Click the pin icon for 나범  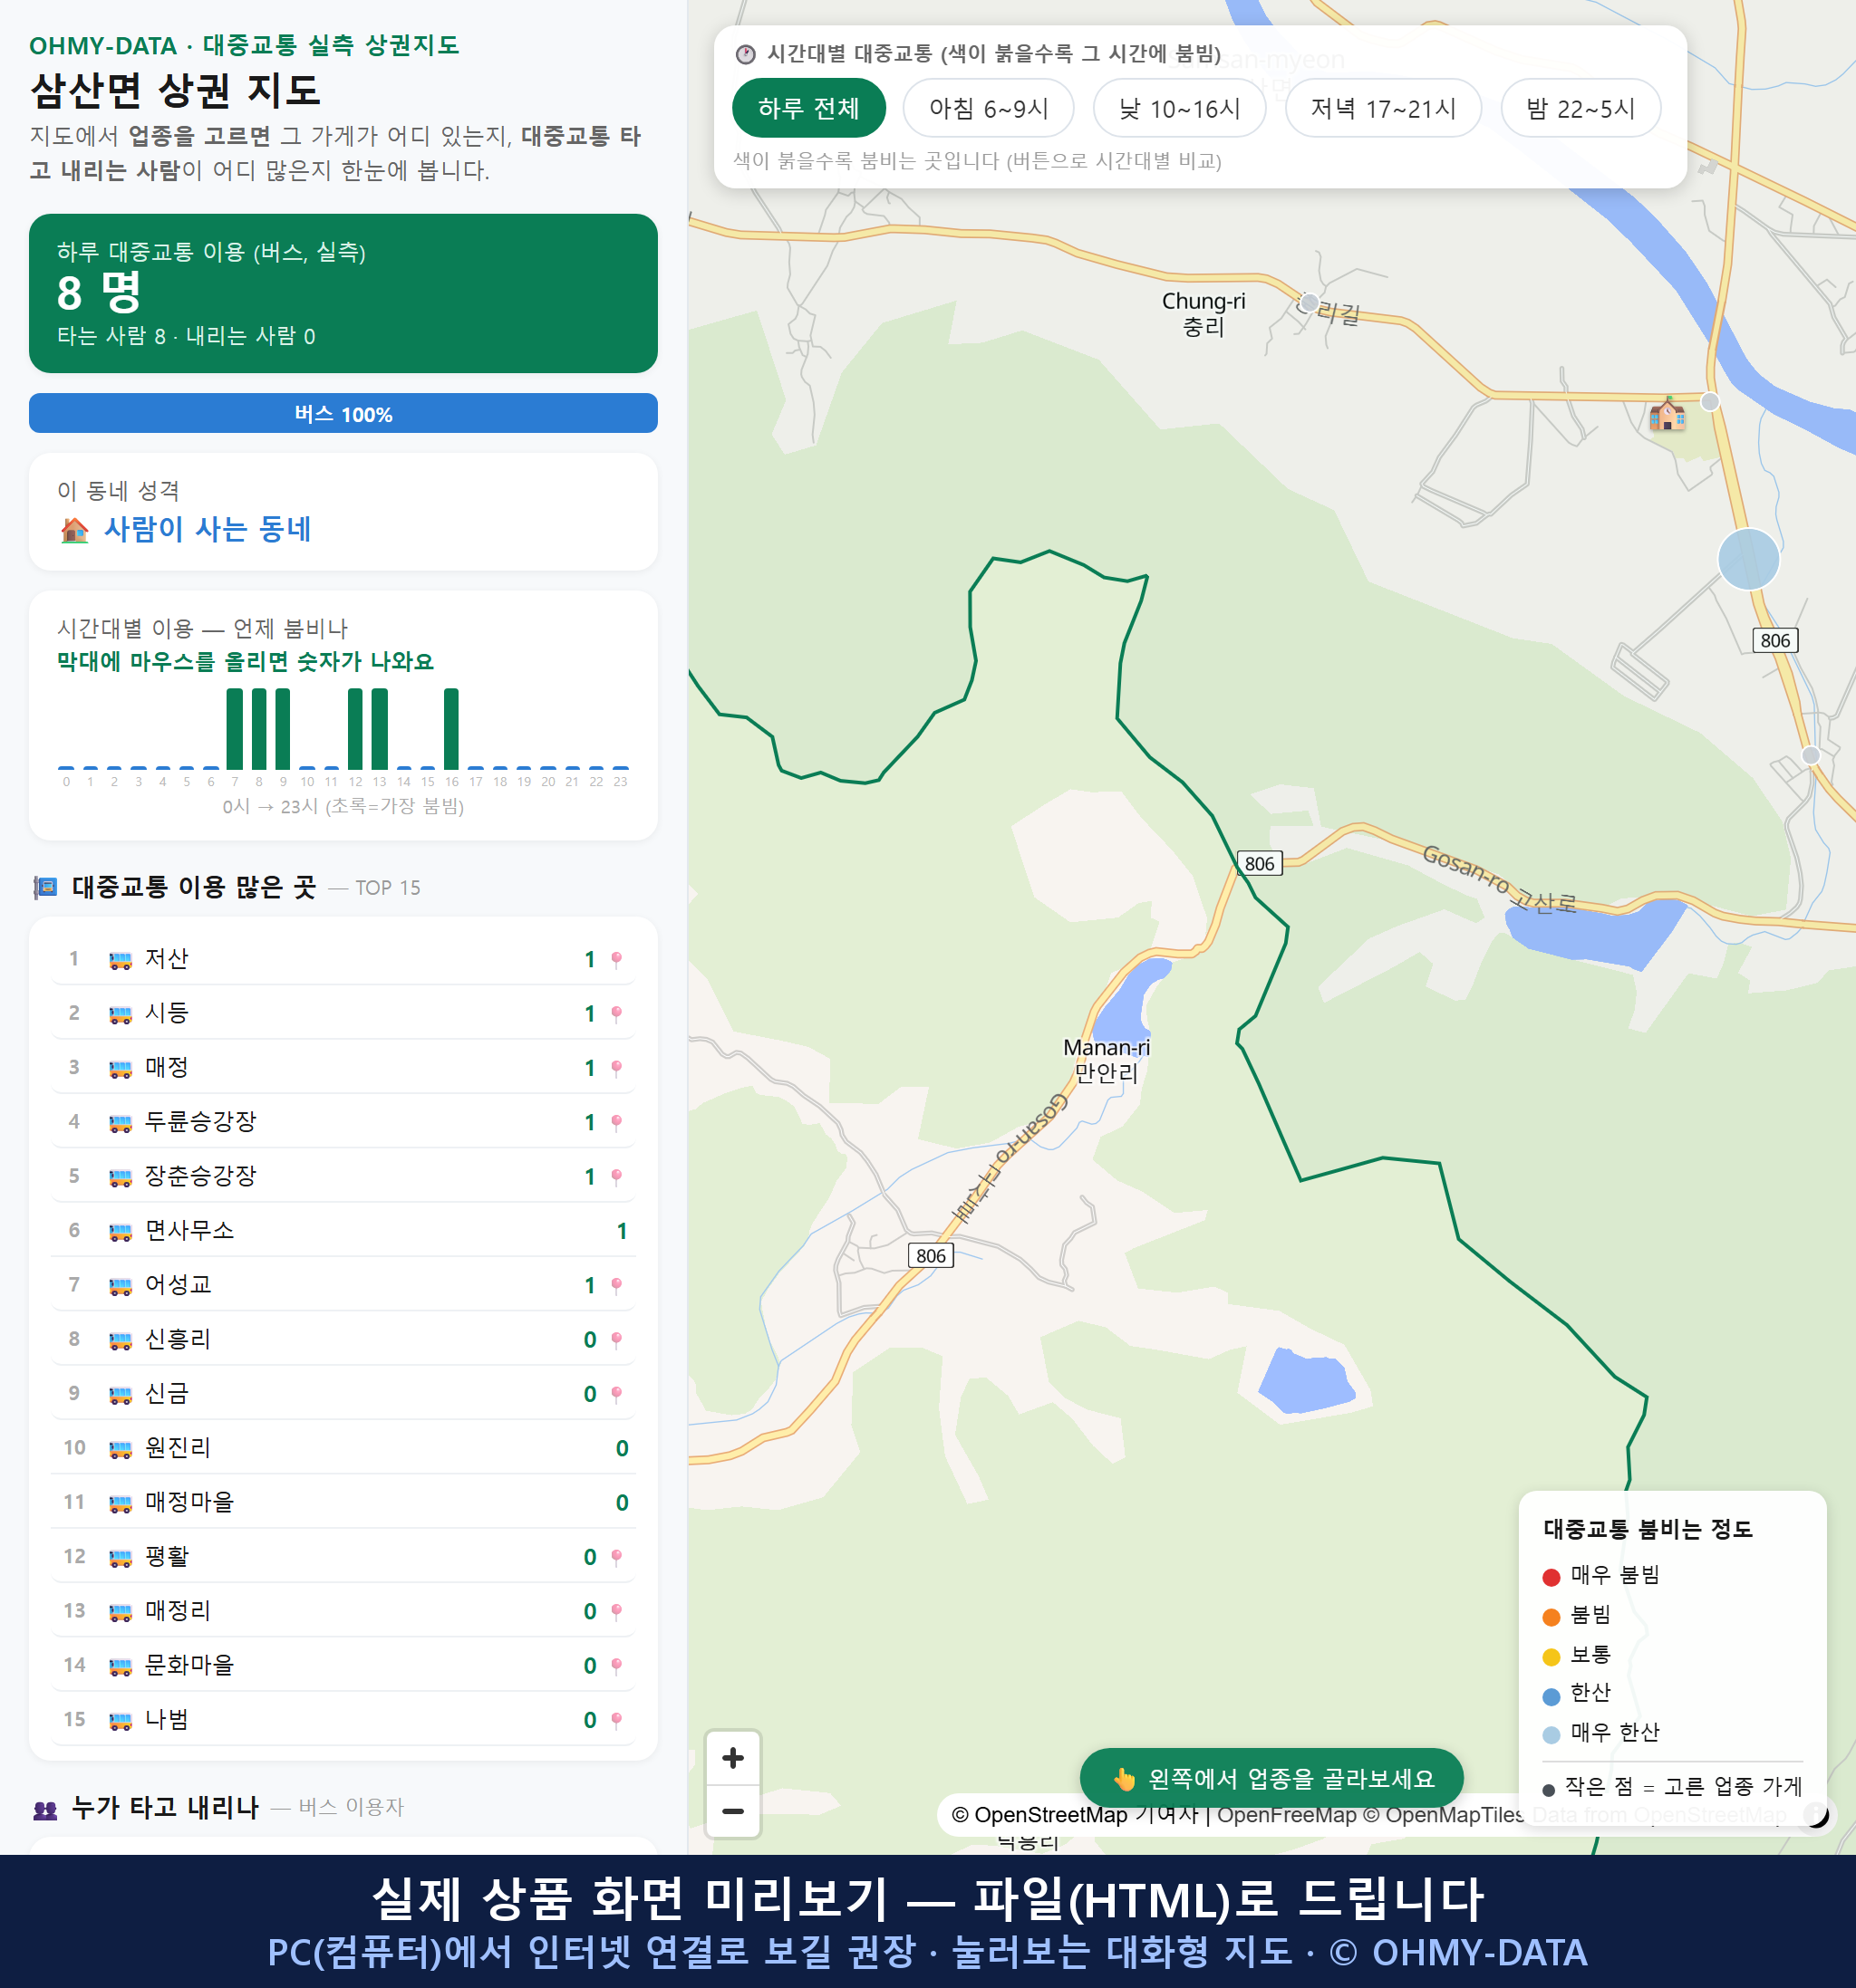point(616,1720)
